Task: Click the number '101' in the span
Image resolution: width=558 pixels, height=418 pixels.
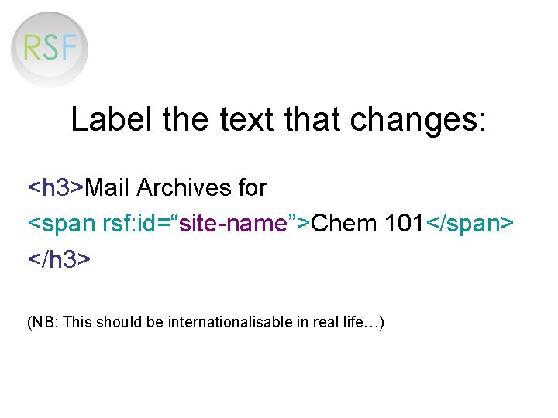Action: click(x=404, y=223)
